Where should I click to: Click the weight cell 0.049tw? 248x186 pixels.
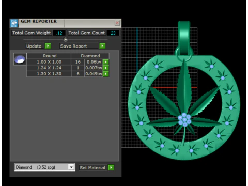point(94,74)
